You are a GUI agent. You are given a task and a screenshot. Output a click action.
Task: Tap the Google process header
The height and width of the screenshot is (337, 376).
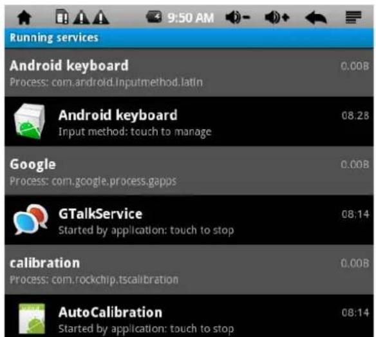[189, 171]
